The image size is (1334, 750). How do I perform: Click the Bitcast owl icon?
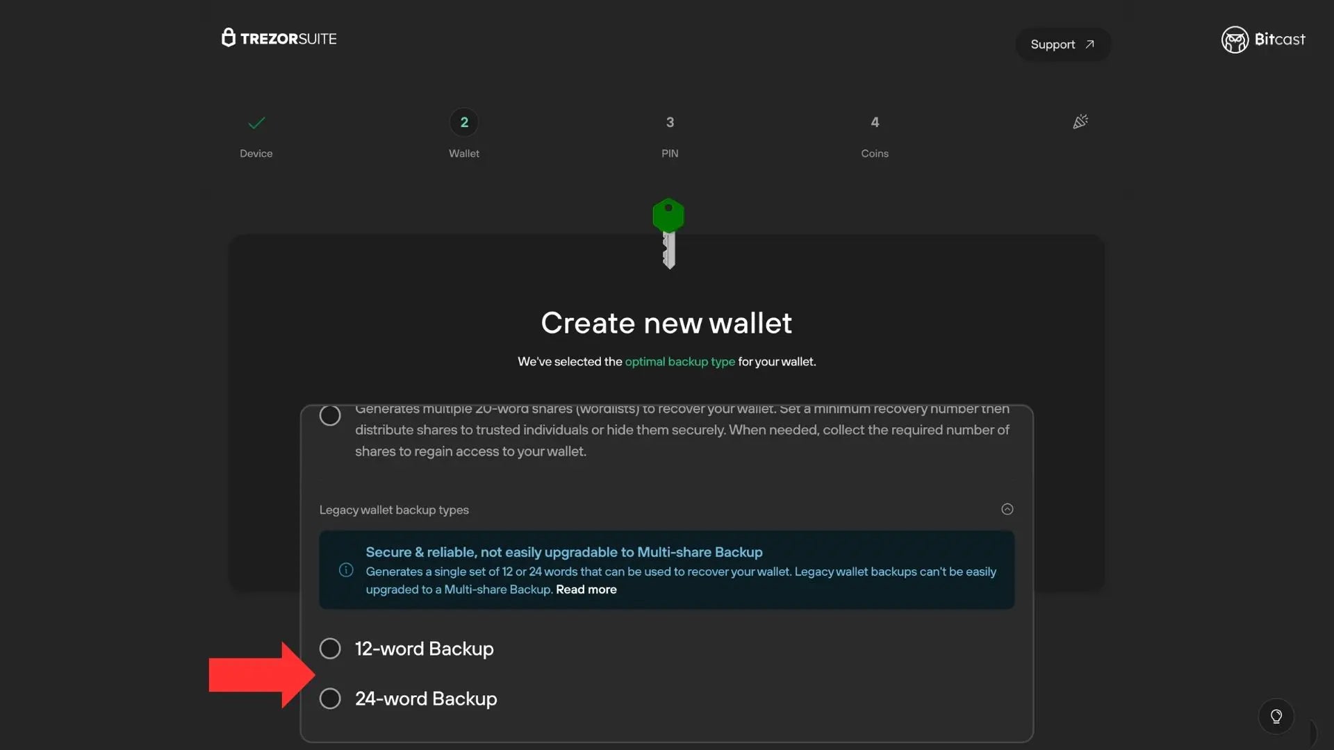1235,40
